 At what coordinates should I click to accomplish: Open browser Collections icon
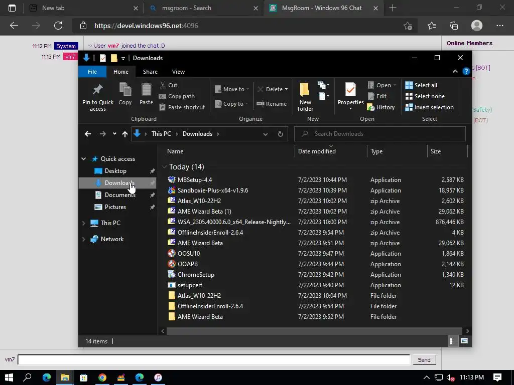click(454, 26)
